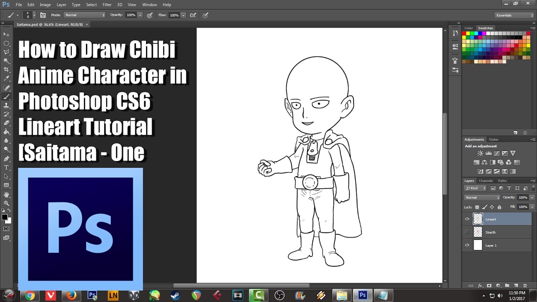Select the Magic Wand tool
The width and height of the screenshot is (537, 302).
(x=6, y=61)
